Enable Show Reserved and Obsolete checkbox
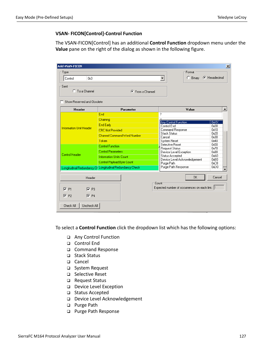The height and width of the screenshot is (350, 270). (x=62, y=102)
